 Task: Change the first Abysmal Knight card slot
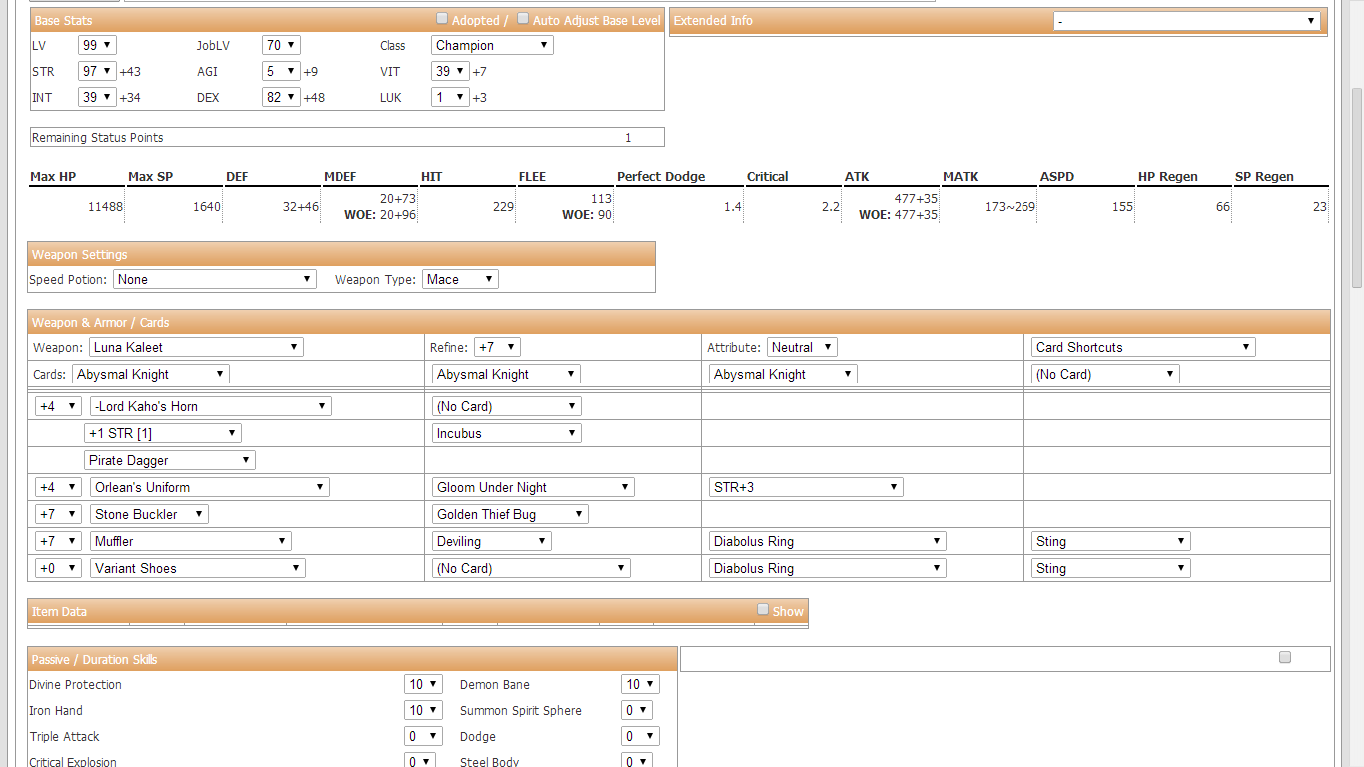tap(150, 373)
